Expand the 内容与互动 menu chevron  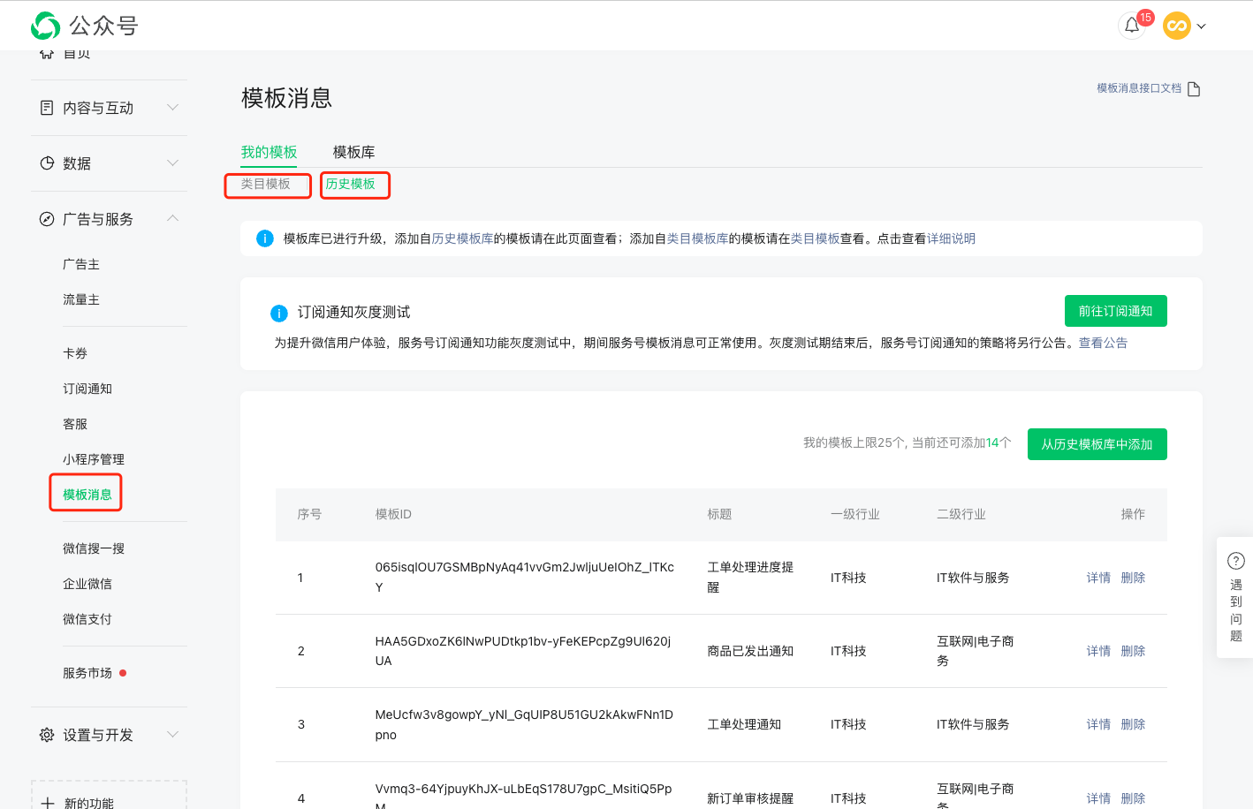pos(172,108)
